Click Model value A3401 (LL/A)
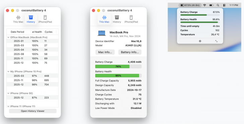The height and width of the screenshot is (124, 244). pos(133,46)
